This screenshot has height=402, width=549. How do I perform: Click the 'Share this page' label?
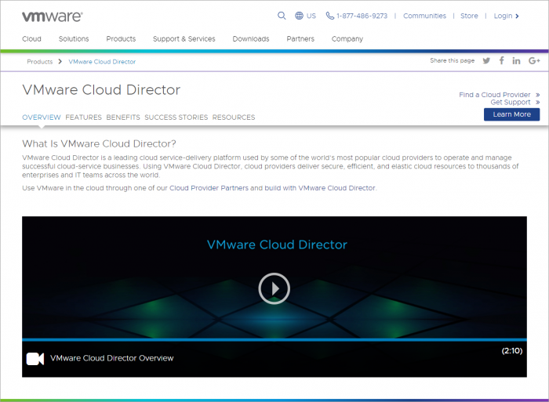(x=452, y=60)
